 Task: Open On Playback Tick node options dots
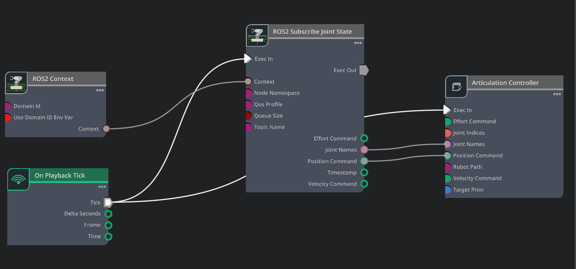[x=102, y=187]
